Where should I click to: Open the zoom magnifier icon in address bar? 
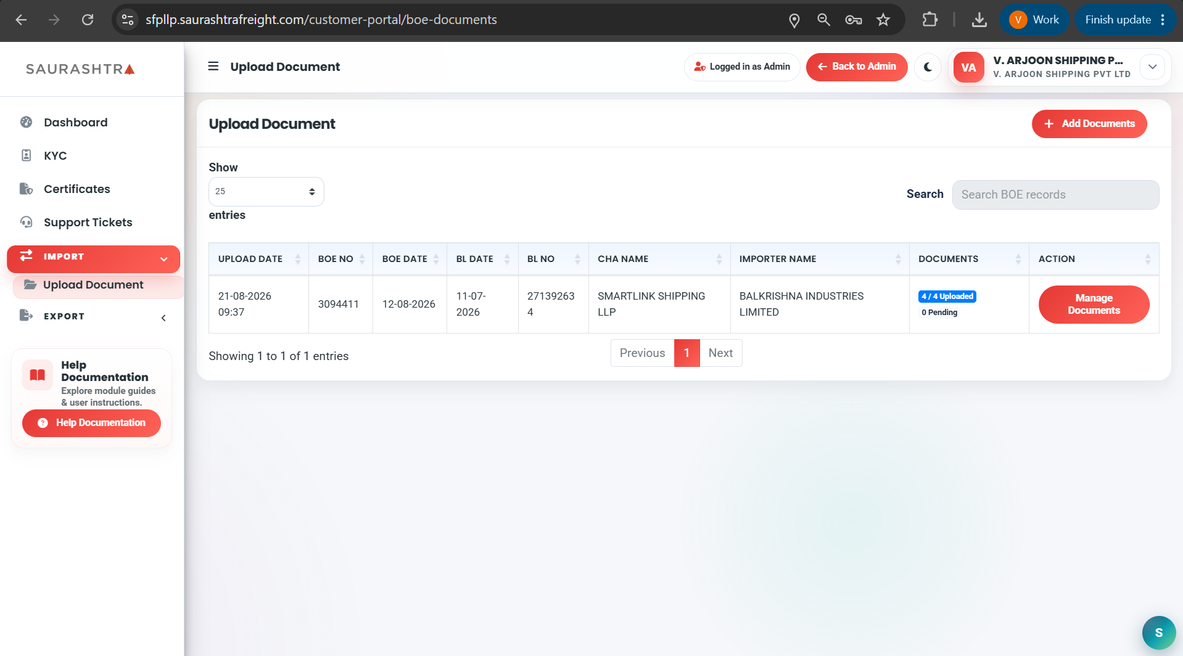(x=823, y=20)
